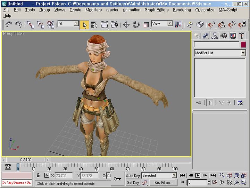This screenshot has height=188, width=250.
Task: Play the animation
Action: [198, 175]
